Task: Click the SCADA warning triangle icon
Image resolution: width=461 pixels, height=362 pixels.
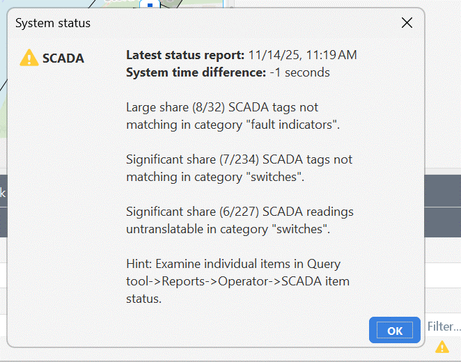Action: click(29, 58)
